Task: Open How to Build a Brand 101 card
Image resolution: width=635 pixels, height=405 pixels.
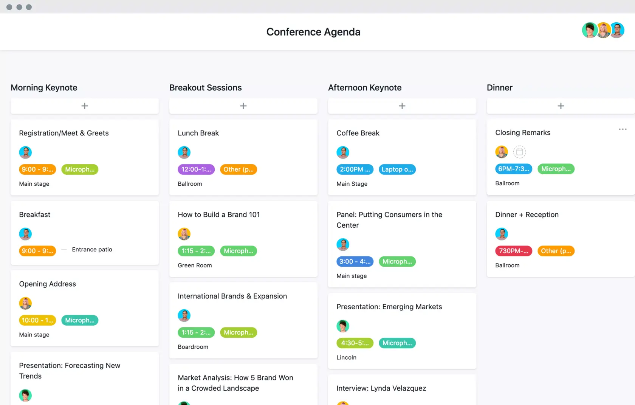Action: [x=219, y=215]
